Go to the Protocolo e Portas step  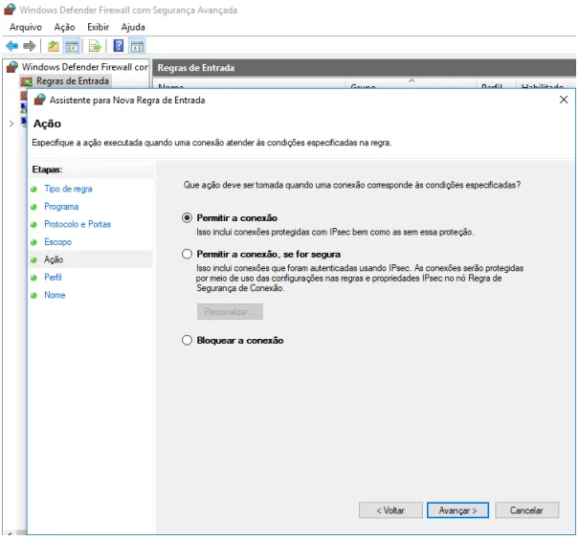78,224
